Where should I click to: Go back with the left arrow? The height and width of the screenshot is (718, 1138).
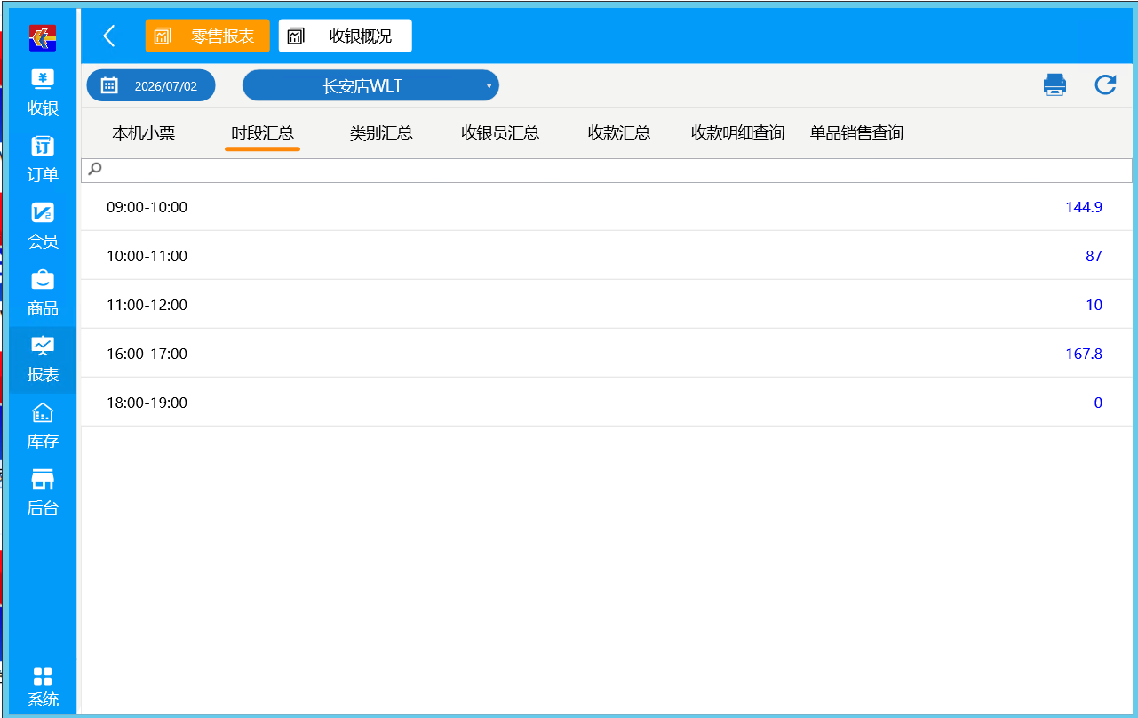click(109, 36)
